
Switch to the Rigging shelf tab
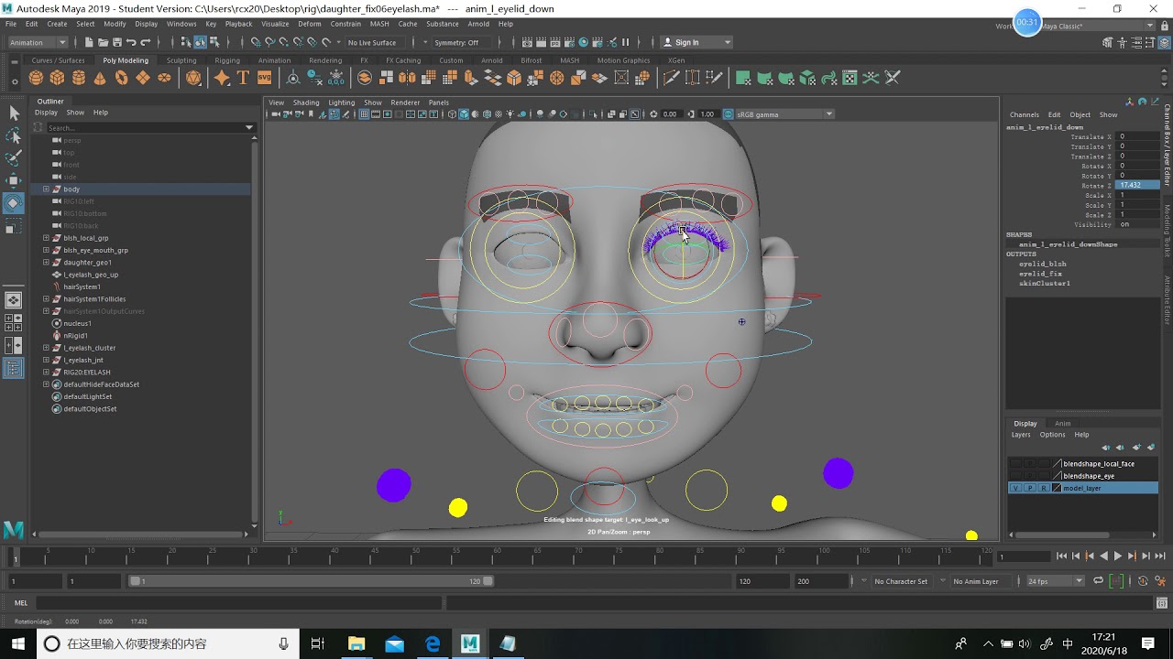(227, 60)
